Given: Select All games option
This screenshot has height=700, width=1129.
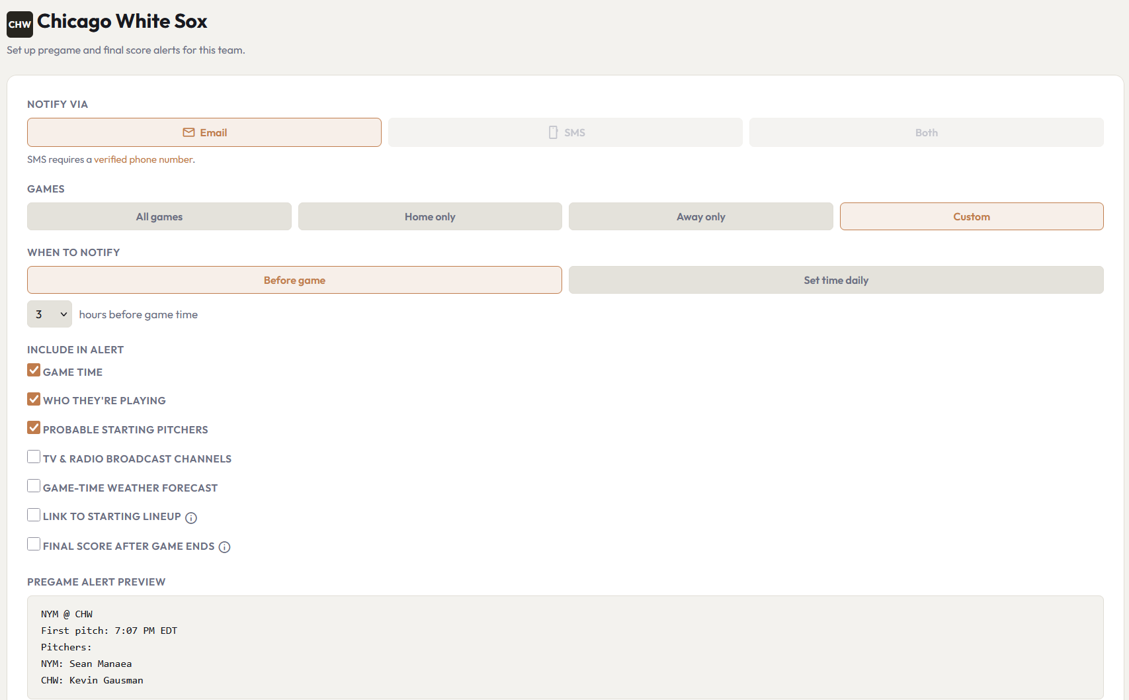Looking at the screenshot, I should 159,216.
